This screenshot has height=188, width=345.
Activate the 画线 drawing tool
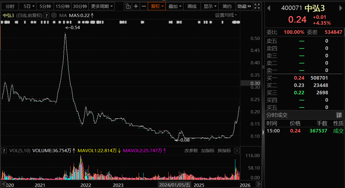[192, 6]
